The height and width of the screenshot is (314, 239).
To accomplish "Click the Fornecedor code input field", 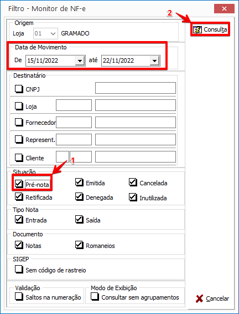I will pos(74,123).
